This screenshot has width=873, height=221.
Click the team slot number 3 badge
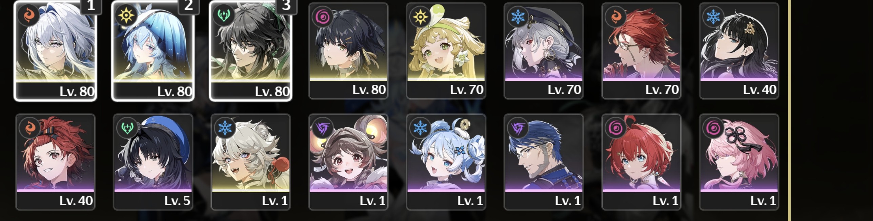click(286, 6)
